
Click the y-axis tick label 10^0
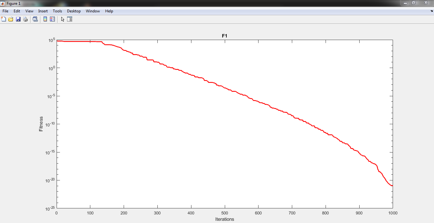tap(52, 68)
